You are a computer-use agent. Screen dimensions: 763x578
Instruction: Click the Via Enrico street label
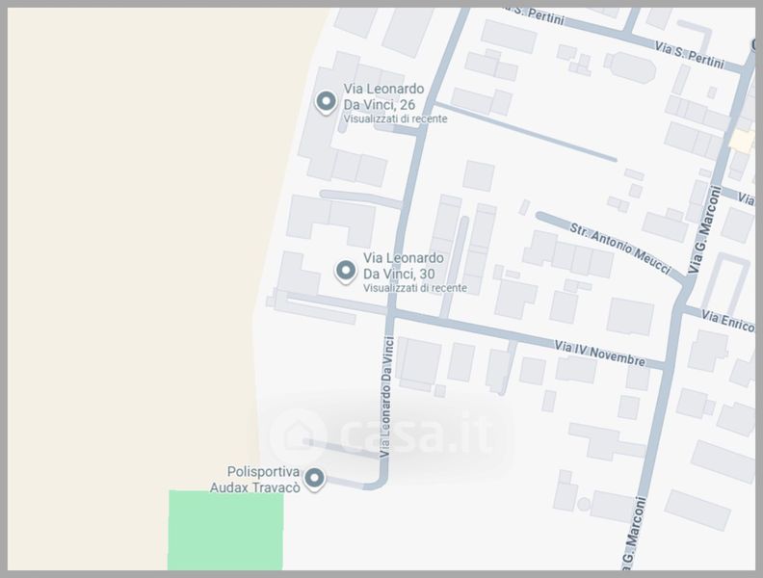[x=728, y=321]
